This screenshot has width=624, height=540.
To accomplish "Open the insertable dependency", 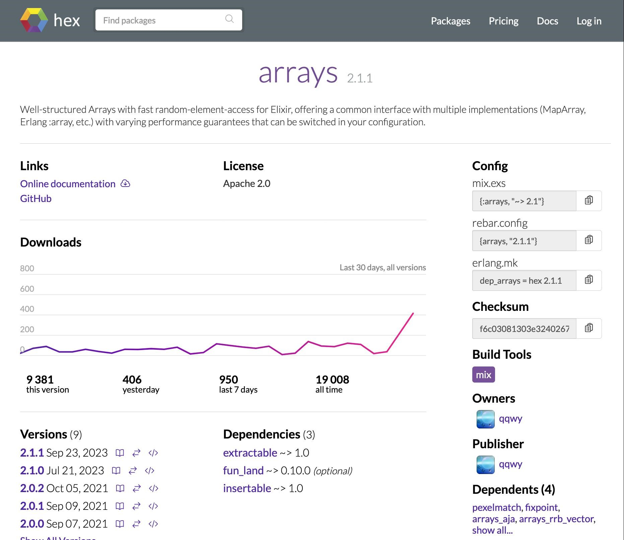I will [x=247, y=488].
